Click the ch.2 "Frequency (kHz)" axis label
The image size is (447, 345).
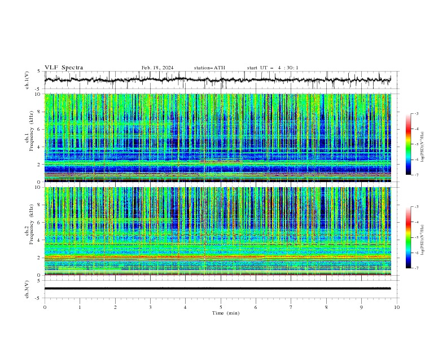tap(32, 224)
